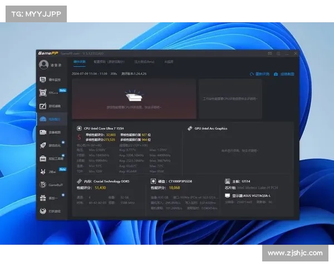334x267 pixels.
Task: Click the red S grade letter
Action: 79,137
